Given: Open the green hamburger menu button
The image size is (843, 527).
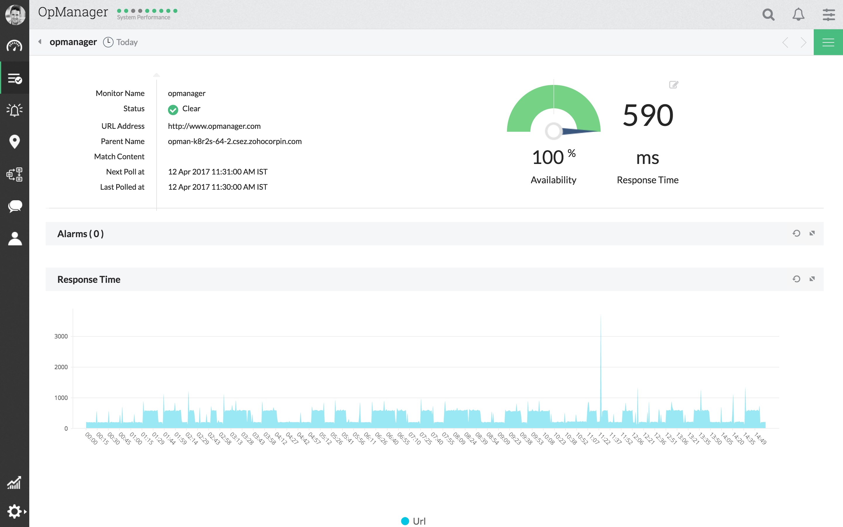Looking at the screenshot, I should coord(828,42).
